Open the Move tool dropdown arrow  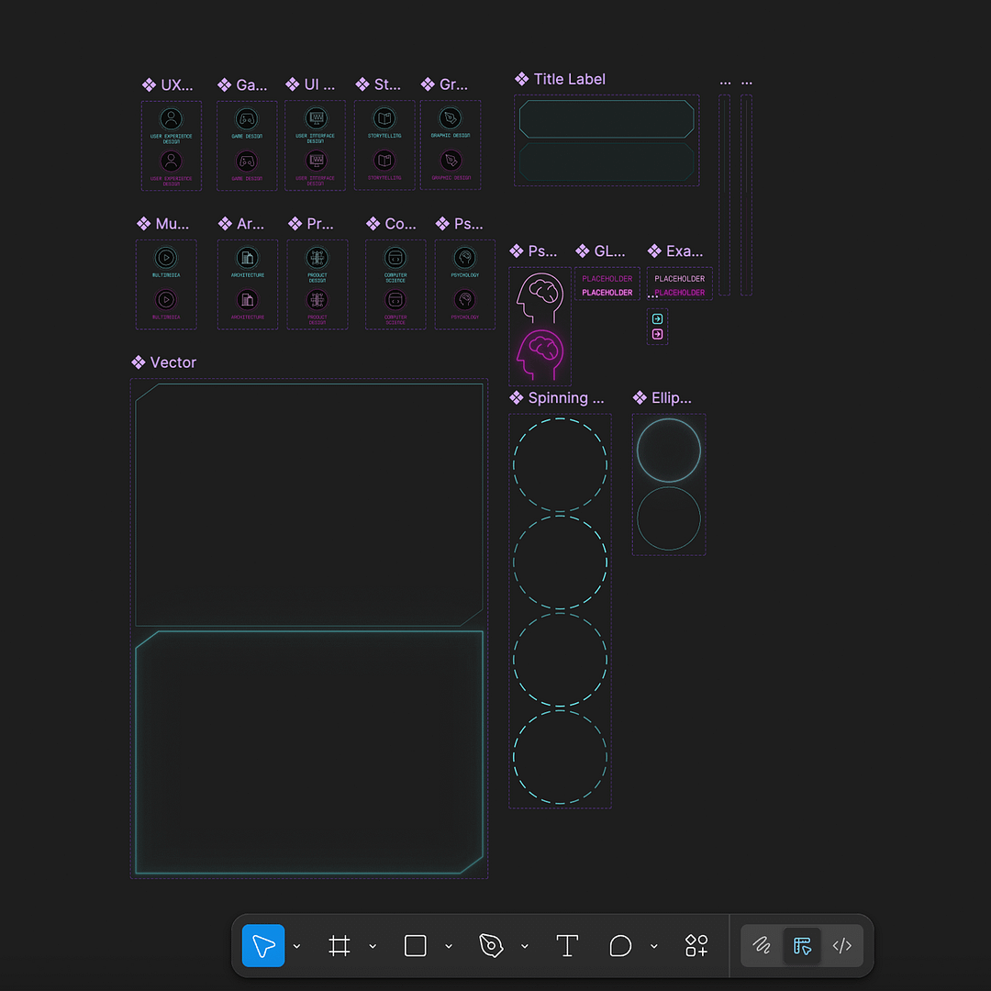295,945
